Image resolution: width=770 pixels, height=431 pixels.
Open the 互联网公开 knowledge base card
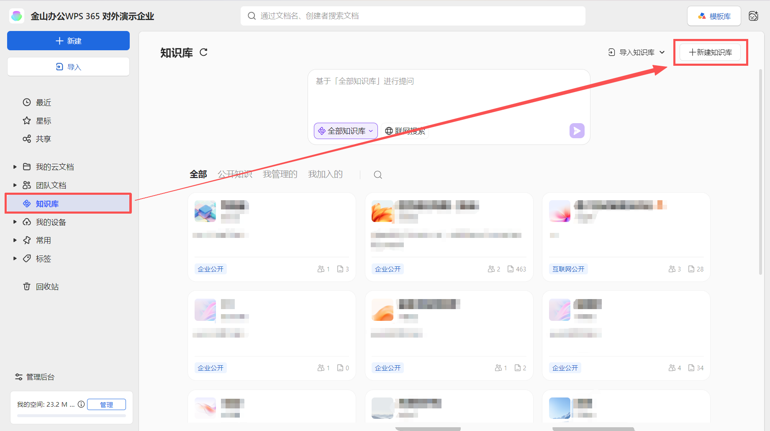pyautogui.click(x=626, y=237)
